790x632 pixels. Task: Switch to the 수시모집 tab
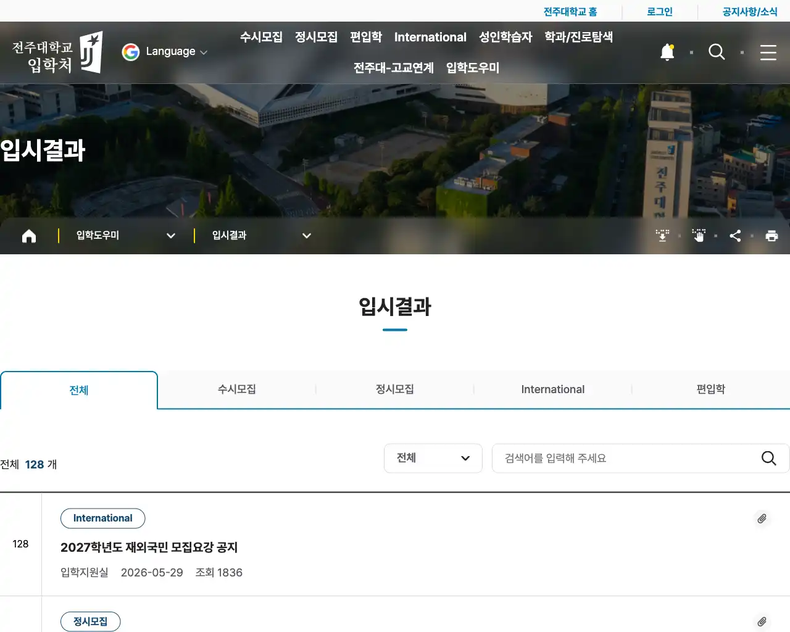click(x=237, y=389)
